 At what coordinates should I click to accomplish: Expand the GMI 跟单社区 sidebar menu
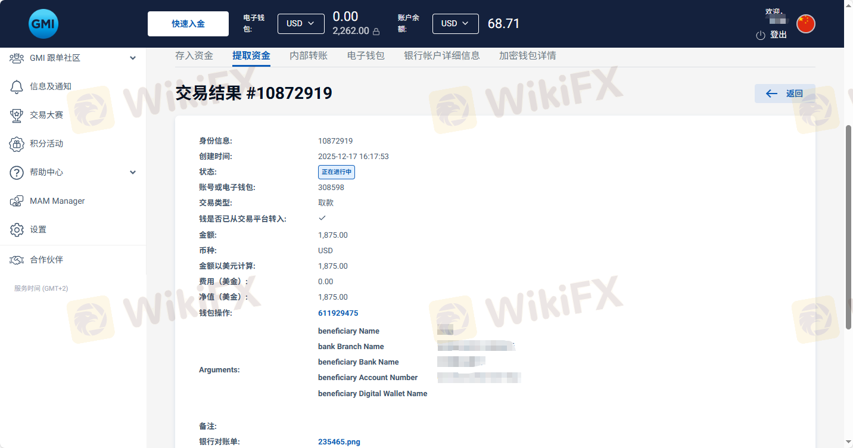click(x=133, y=58)
